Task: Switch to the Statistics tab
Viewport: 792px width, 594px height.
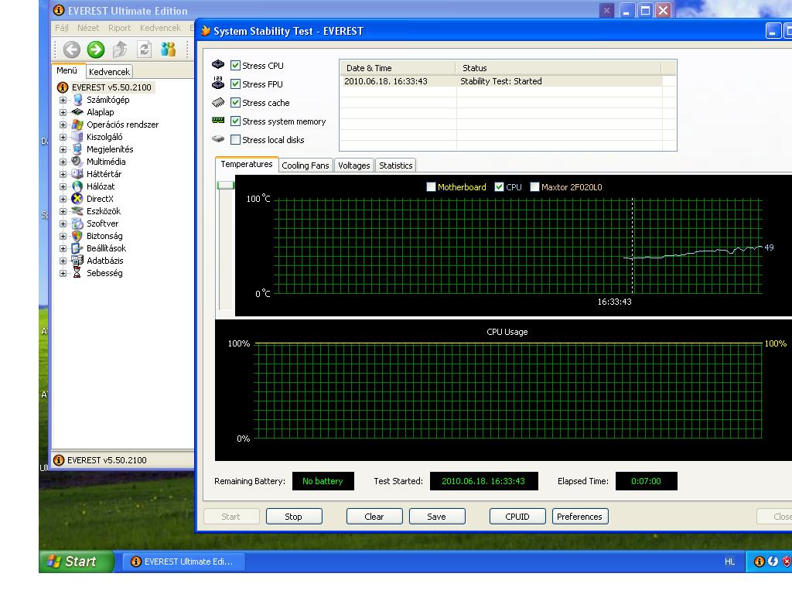Action: 395,166
